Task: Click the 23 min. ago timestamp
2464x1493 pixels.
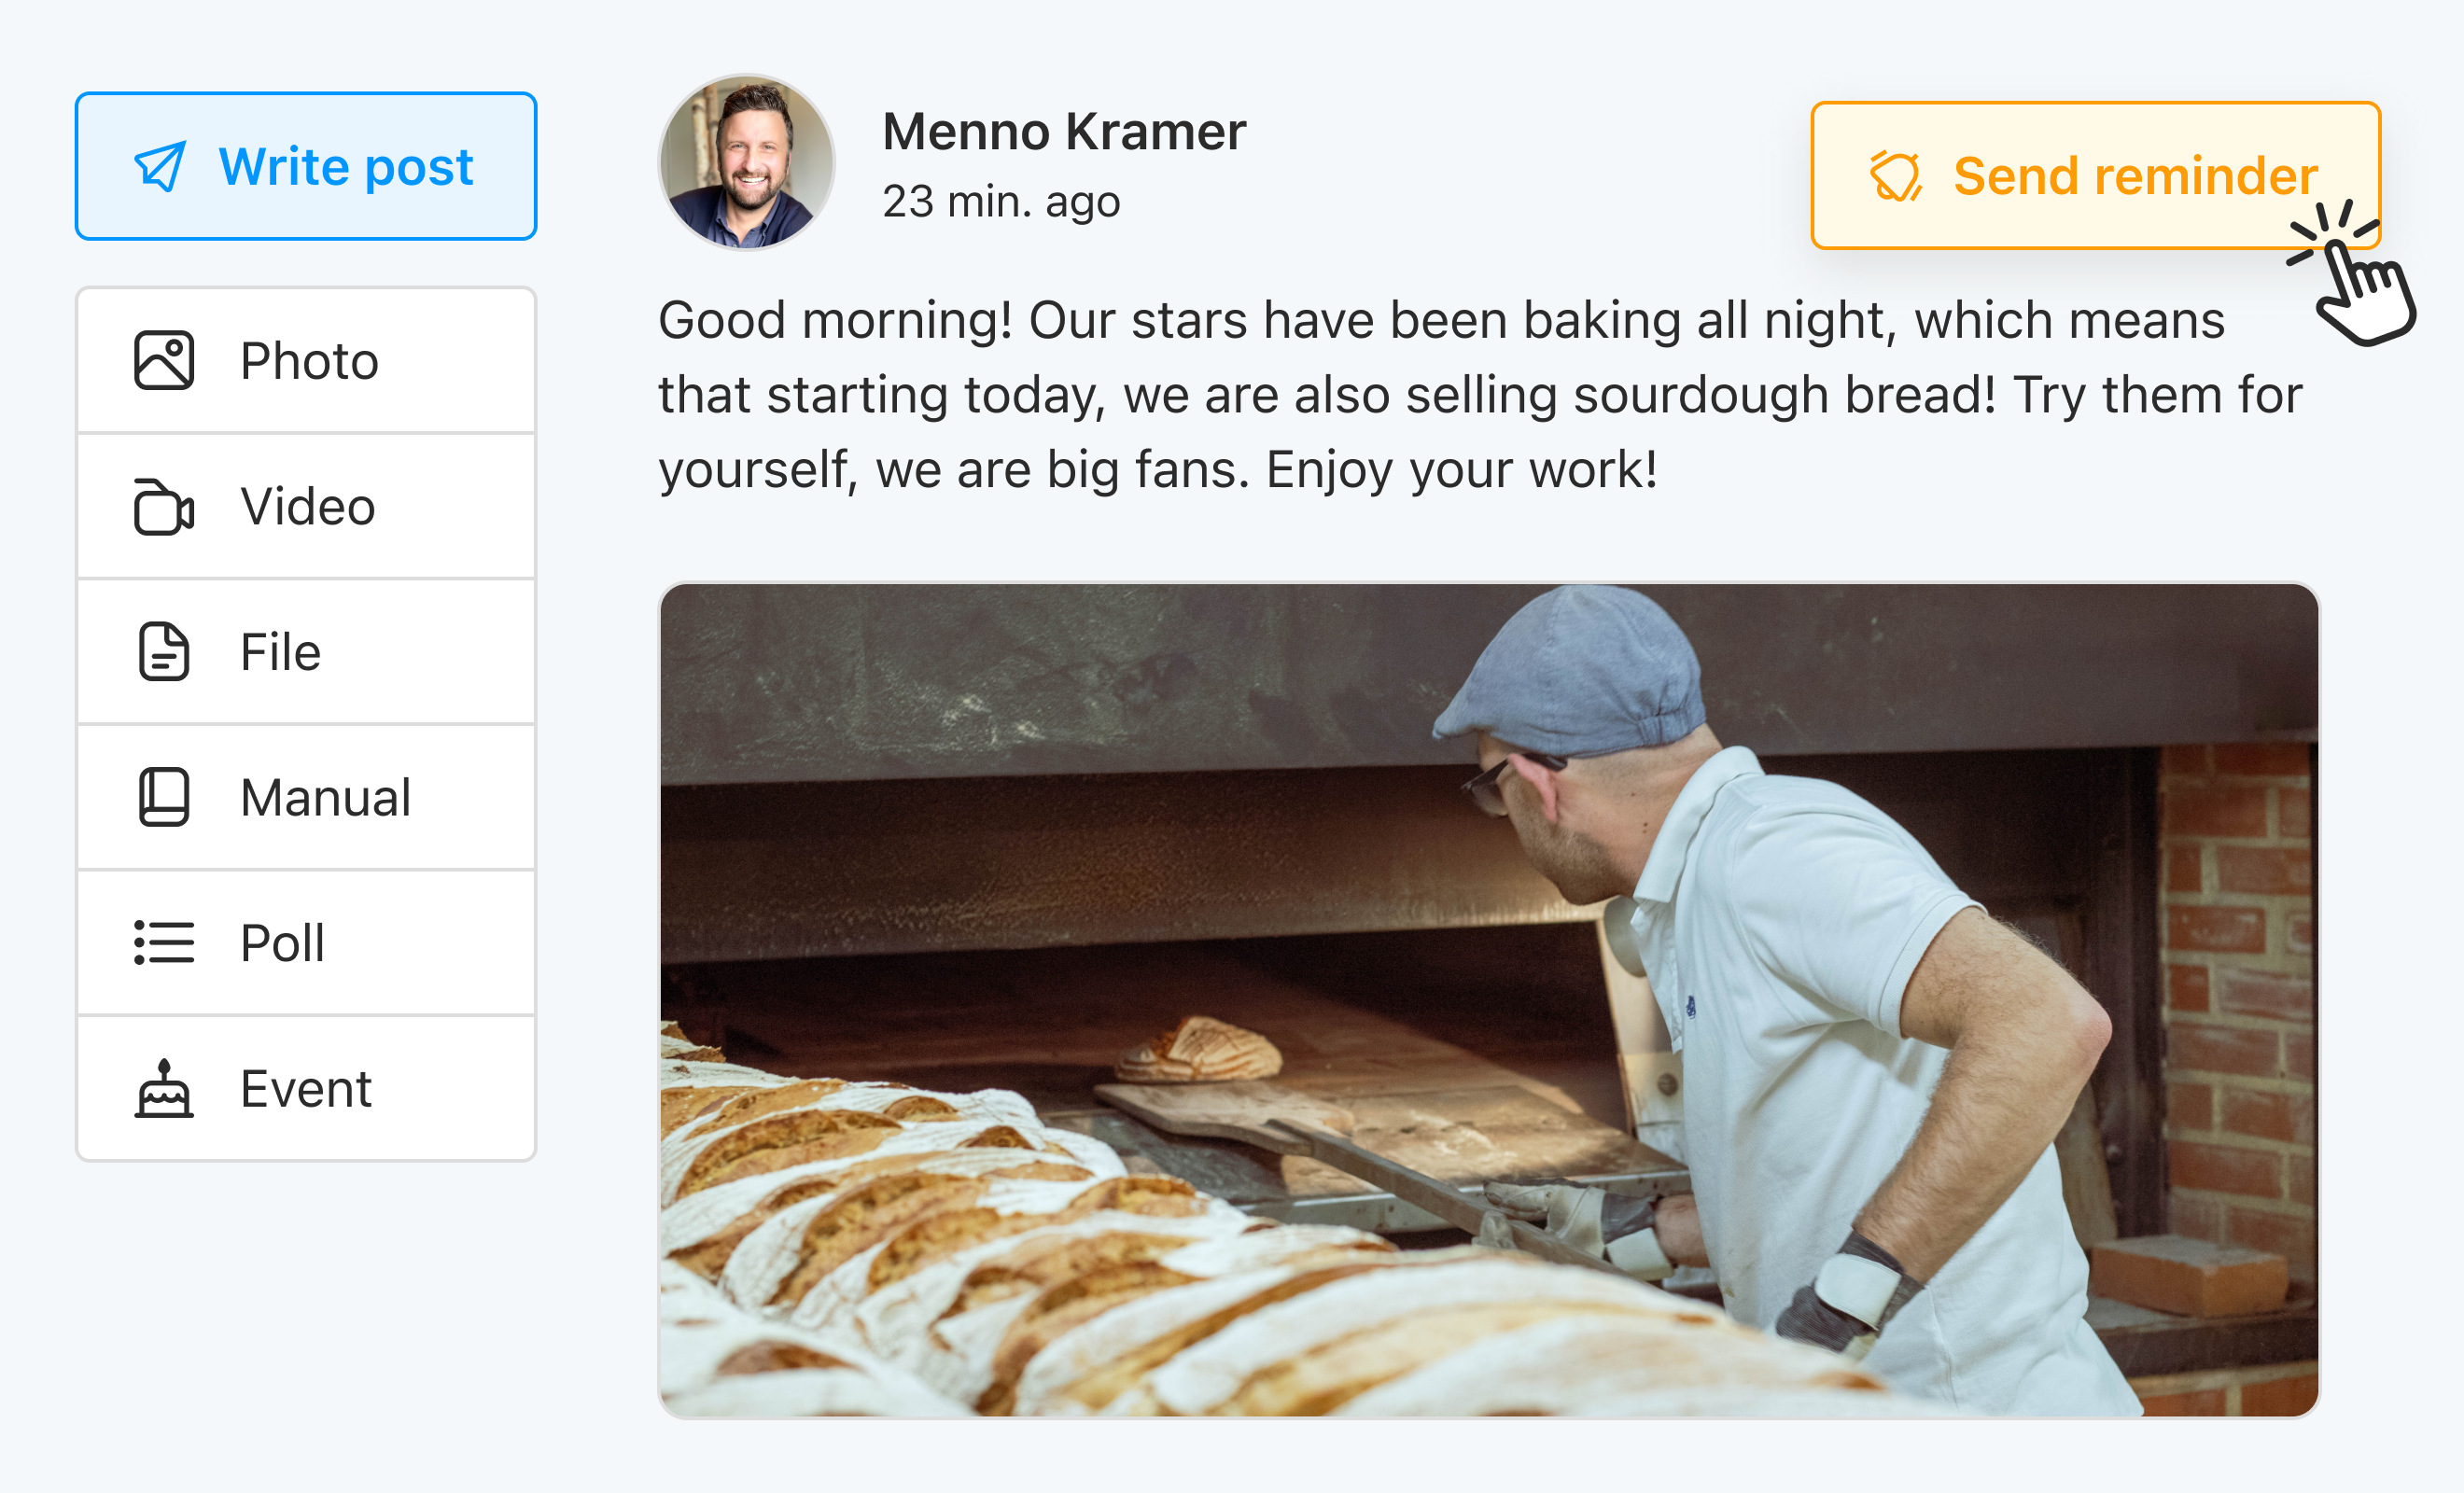Action: [1001, 201]
